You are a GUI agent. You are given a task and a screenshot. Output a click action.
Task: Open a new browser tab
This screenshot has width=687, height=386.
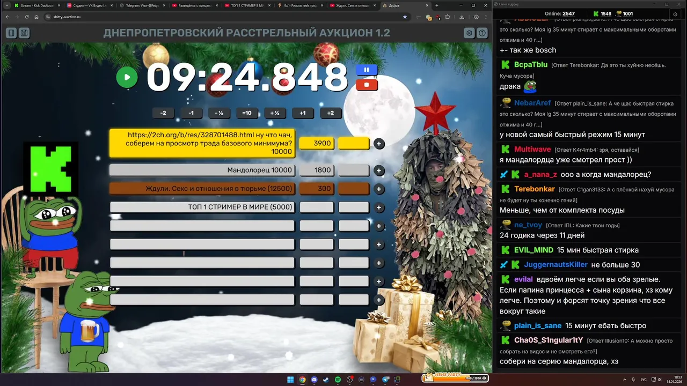437,5
